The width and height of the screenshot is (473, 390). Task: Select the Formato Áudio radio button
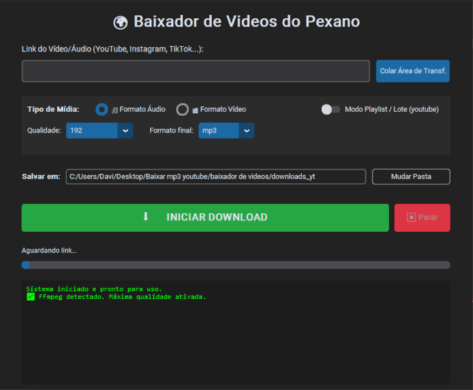click(x=102, y=109)
